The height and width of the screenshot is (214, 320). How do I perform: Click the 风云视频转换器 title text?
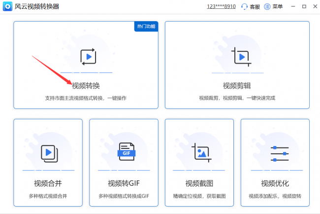(37, 6)
